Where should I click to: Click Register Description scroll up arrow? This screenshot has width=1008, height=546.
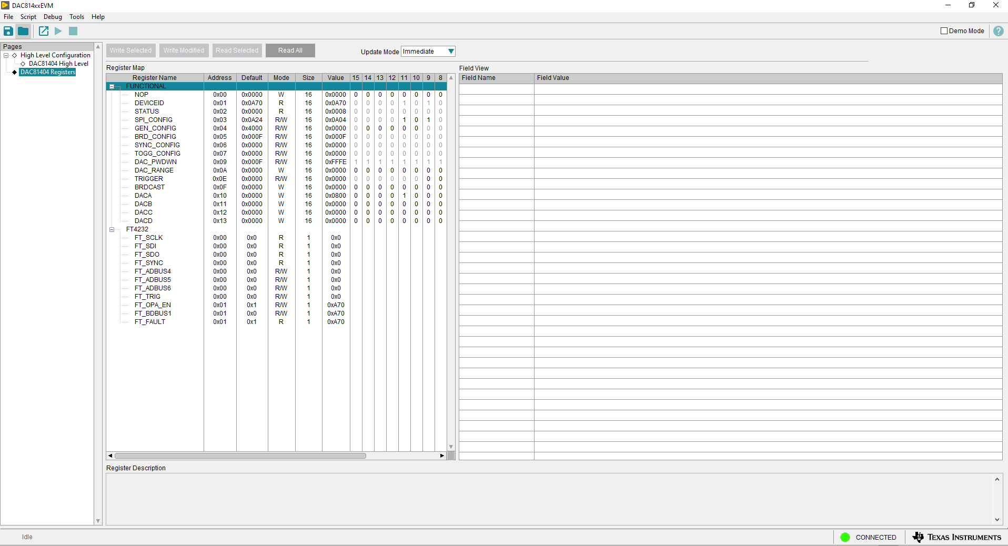(x=997, y=479)
